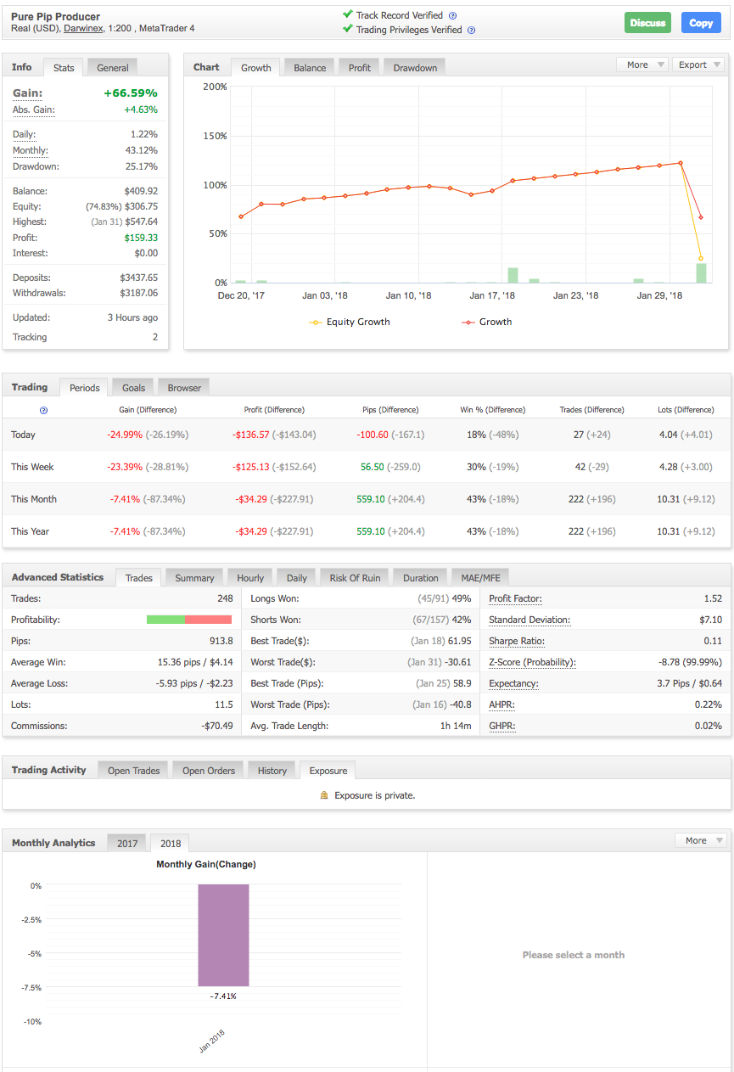
Task: Click the Z-Score (Probability) label
Action: point(532,662)
